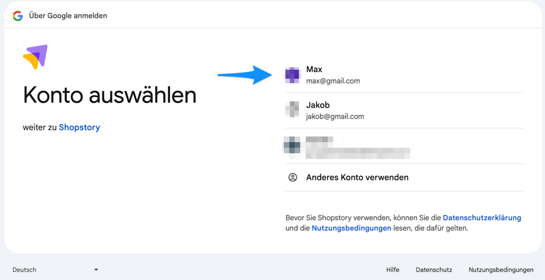Viewport: 545px width, 280px height.
Task: Click the email text max@gmail.com
Action: [x=333, y=81]
